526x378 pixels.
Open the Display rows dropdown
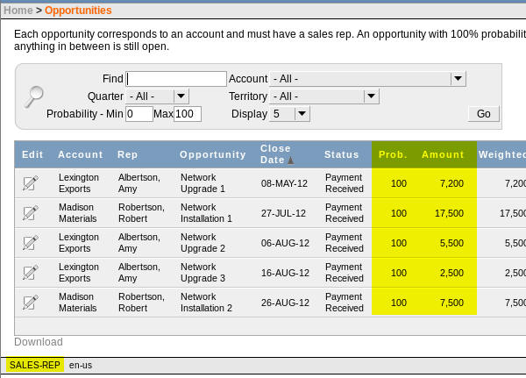click(x=289, y=114)
